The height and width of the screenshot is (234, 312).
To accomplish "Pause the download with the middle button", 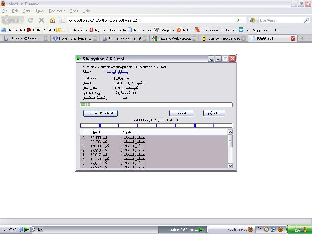I will tap(182, 113).
